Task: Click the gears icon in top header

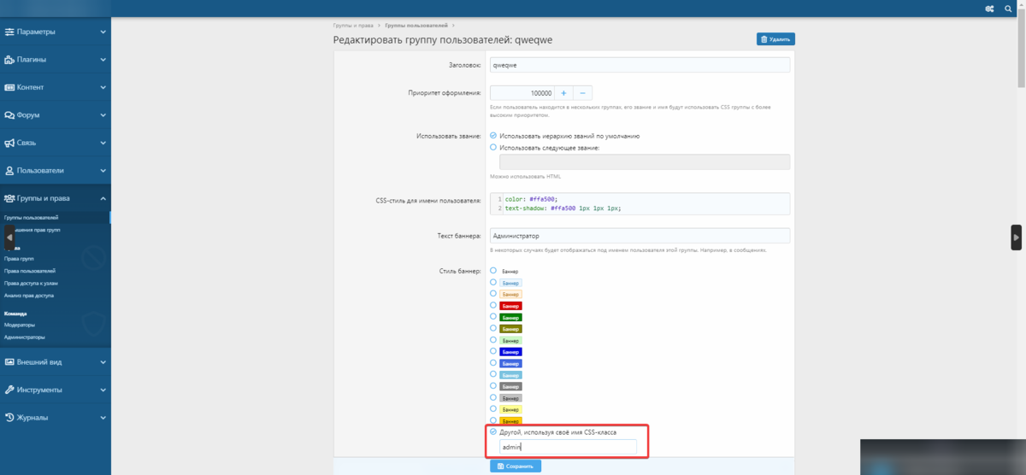Action: tap(989, 9)
